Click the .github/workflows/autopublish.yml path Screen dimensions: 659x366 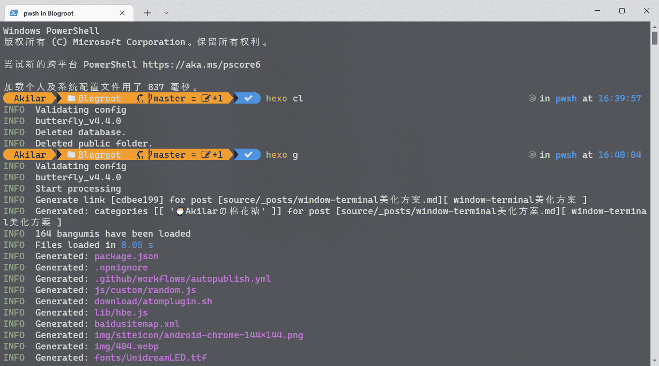point(182,279)
